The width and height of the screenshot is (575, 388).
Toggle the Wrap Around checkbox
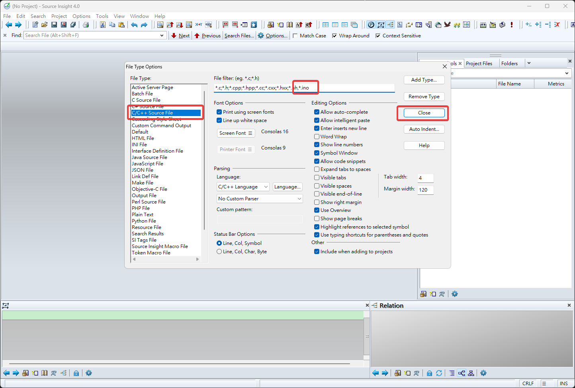tap(334, 36)
